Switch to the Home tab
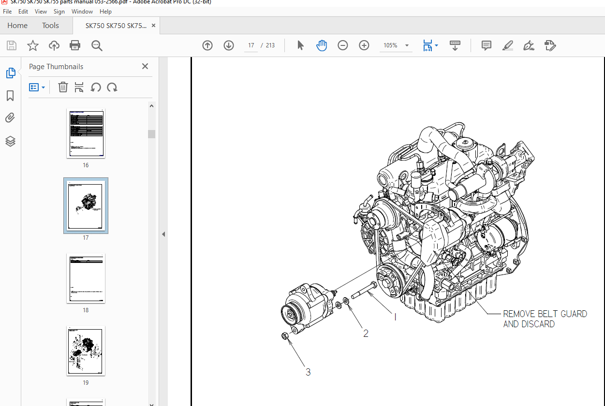Screen dimensions: 605x406 tap(17, 26)
